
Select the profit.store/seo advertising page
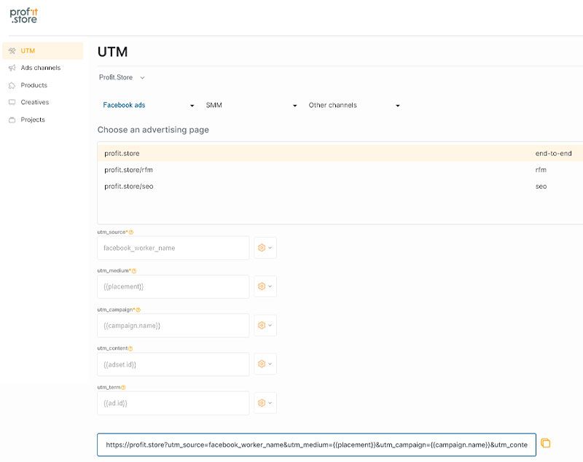(129, 187)
